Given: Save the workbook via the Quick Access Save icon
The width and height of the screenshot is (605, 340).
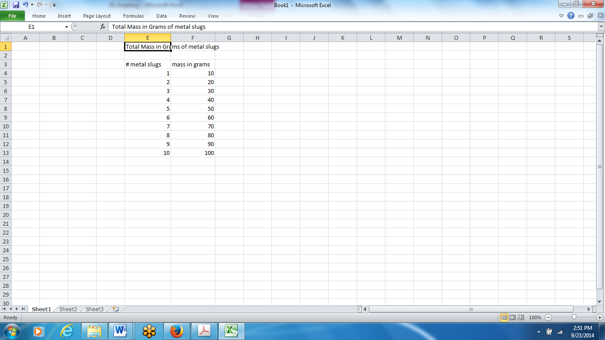Looking at the screenshot, I should tap(16, 5).
